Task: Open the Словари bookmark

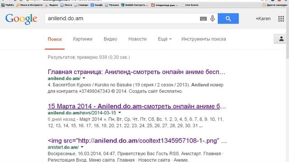Action: pos(81,5)
